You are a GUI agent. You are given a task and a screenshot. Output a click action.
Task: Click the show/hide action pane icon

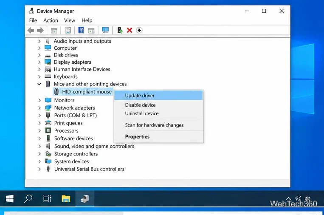(x=91, y=31)
